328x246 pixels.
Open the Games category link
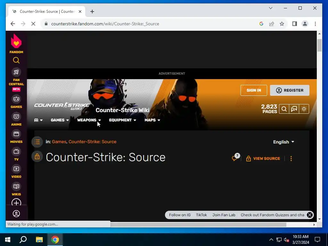point(59,142)
